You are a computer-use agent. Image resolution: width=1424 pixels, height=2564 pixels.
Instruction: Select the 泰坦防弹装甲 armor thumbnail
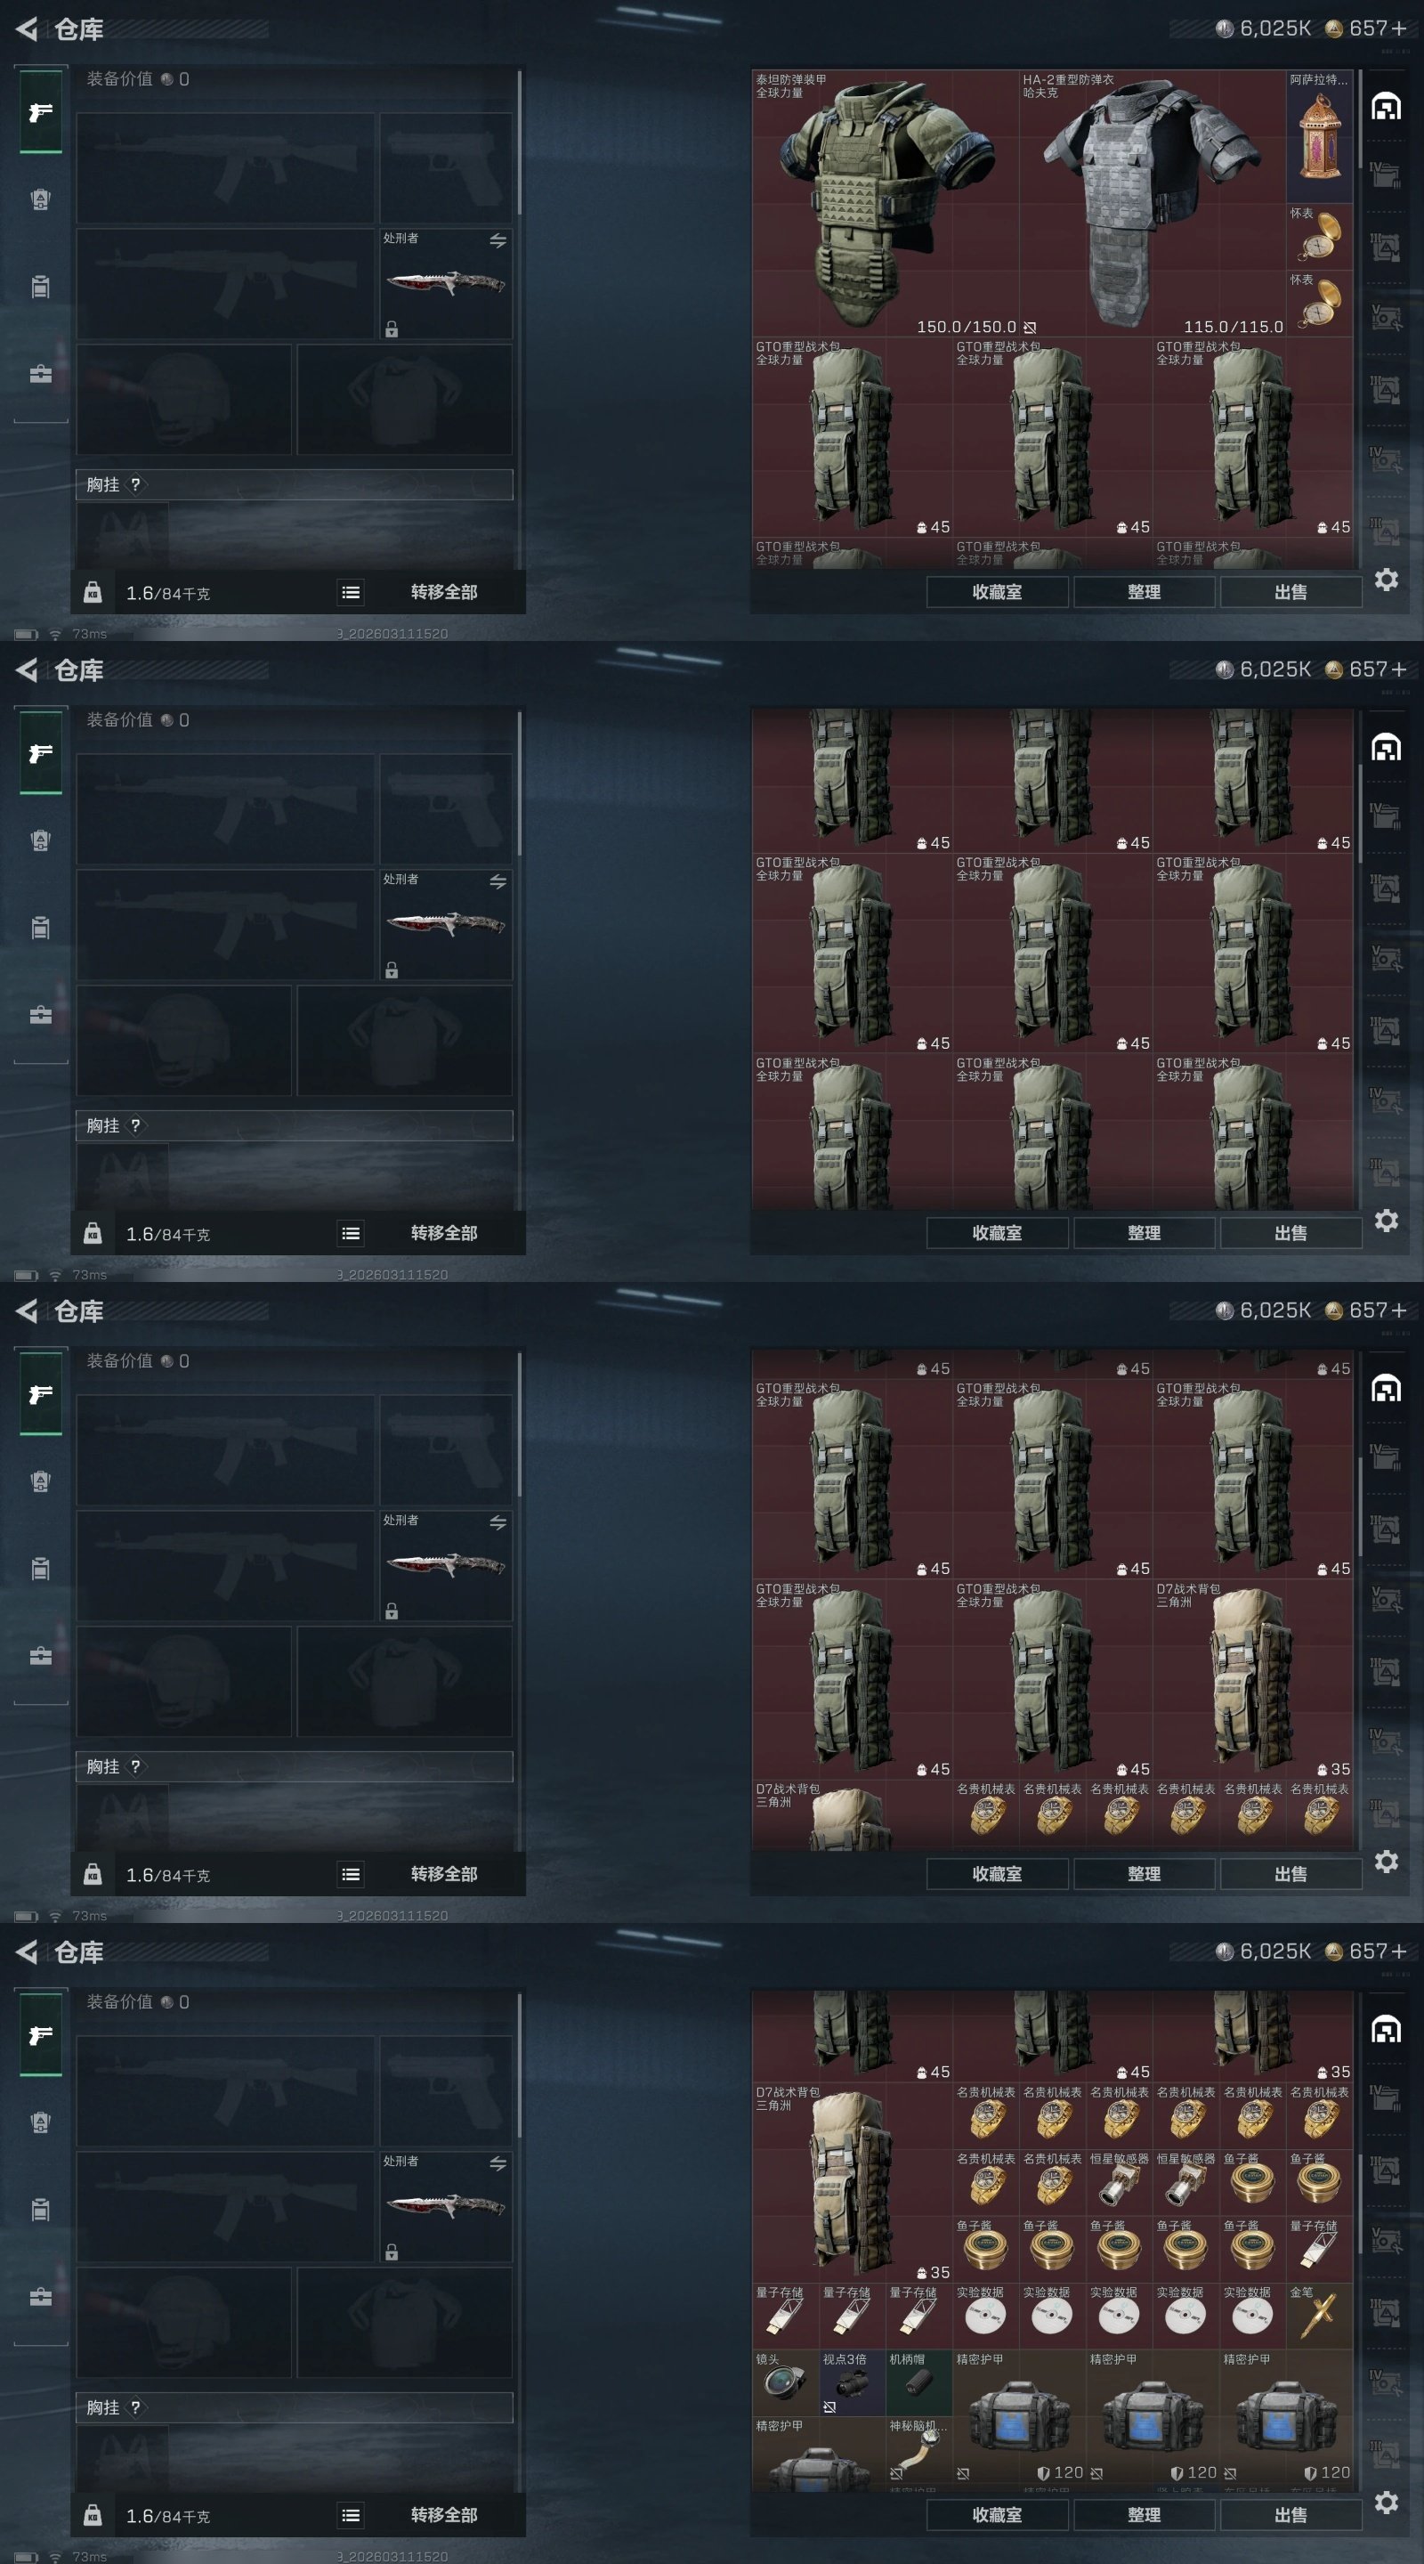[x=886, y=203]
